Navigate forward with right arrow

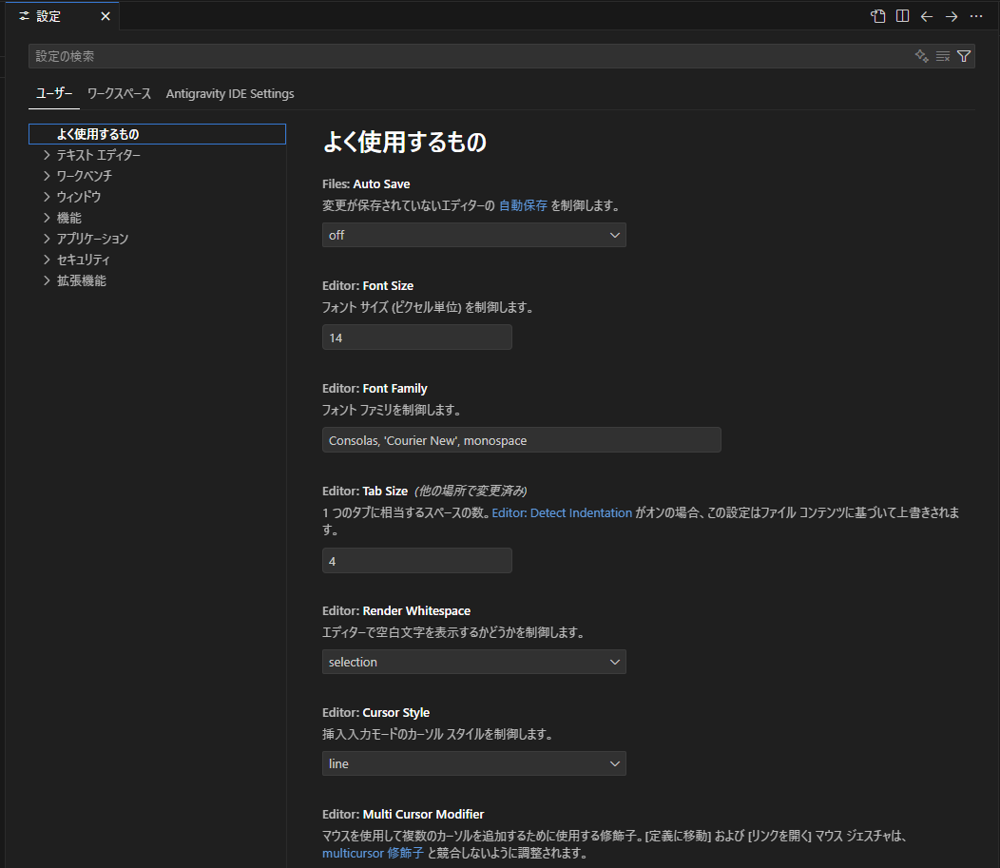point(952,16)
